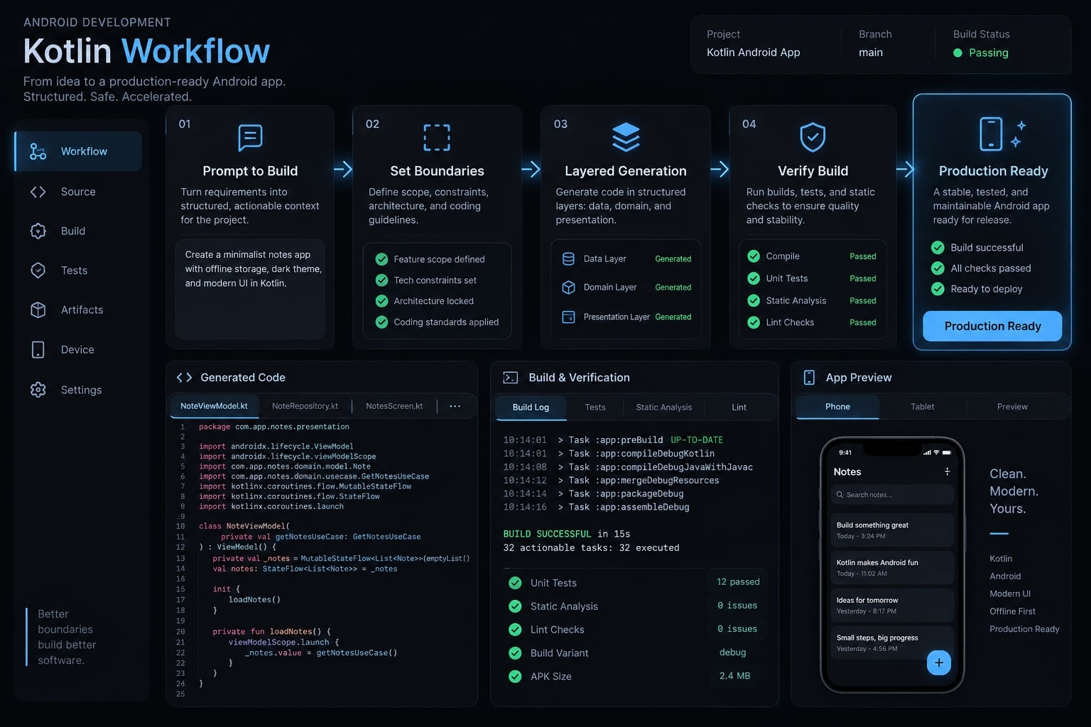Image resolution: width=1091 pixels, height=727 pixels.
Task: Select the Device sidebar icon
Action: (38, 349)
